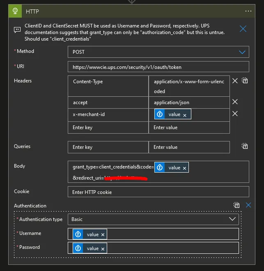264x271 pixels.
Task: Open the Method dropdown showing POST
Action: point(158,52)
